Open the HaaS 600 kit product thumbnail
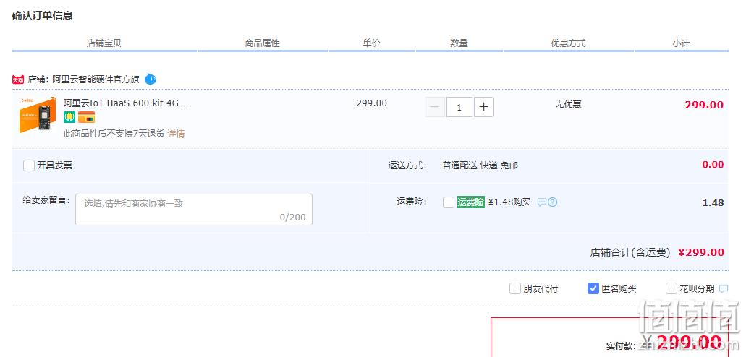746x357 pixels. point(38,116)
